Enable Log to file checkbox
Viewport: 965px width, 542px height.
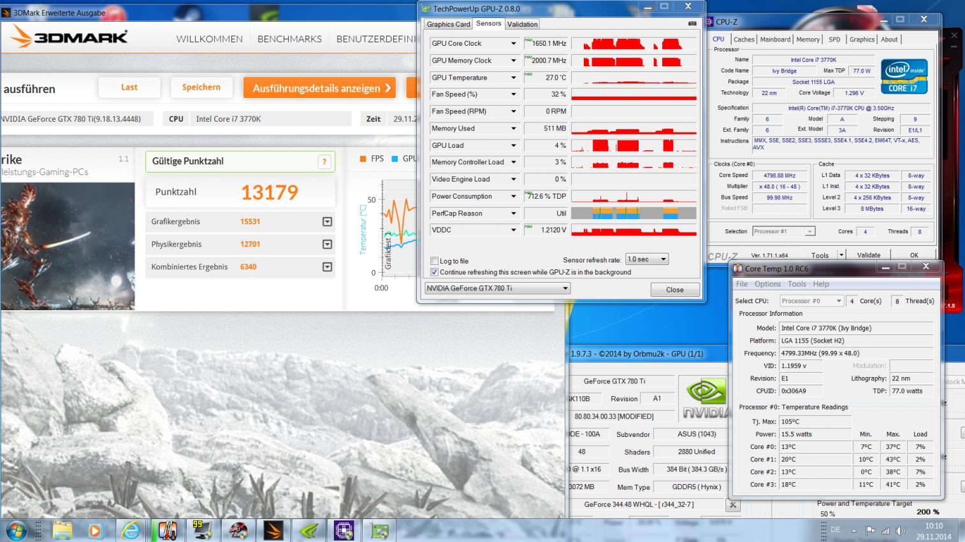434,261
